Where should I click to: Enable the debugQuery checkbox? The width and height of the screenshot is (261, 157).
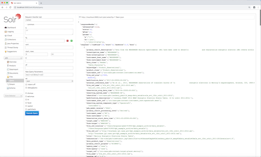coord(26,88)
